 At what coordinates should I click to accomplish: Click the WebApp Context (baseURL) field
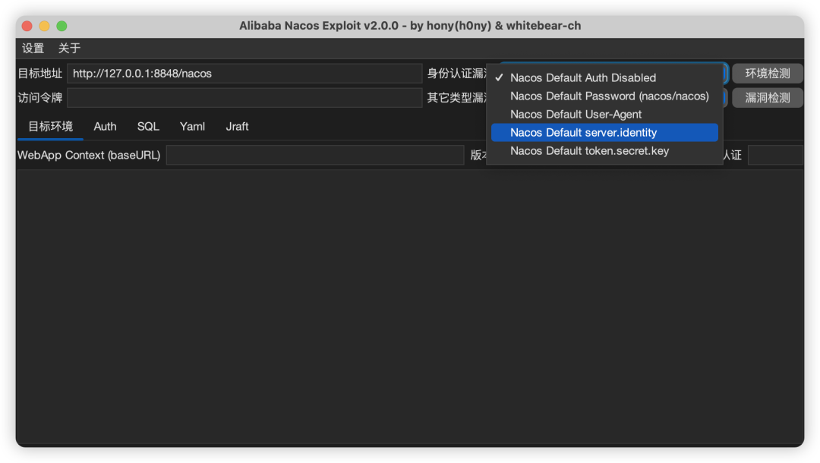(x=315, y=155)
